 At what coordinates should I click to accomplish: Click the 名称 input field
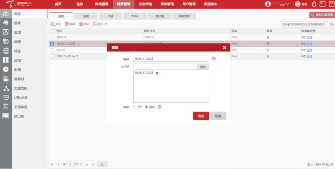(171, 58)
